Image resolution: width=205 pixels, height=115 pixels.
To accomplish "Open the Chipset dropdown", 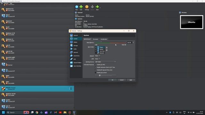I will coord(97,56).
